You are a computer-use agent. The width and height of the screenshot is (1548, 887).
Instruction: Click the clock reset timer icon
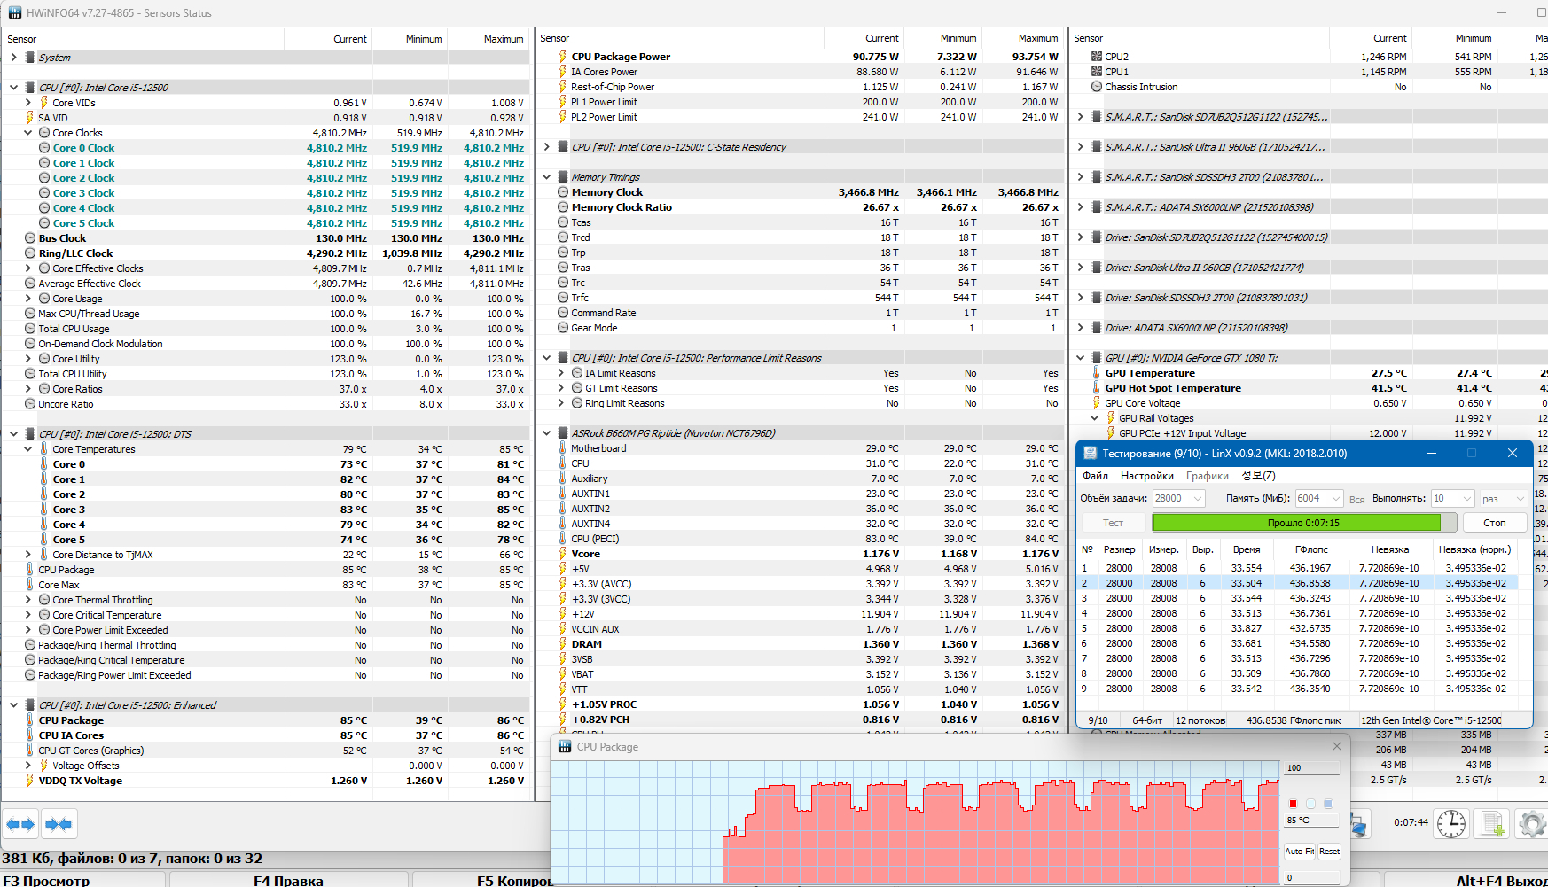(x=1451, y=823)
